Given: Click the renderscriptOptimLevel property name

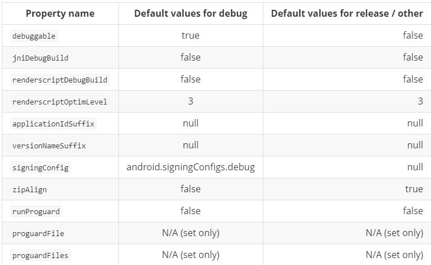Looking at the screenshot, I should pos(60,102).
